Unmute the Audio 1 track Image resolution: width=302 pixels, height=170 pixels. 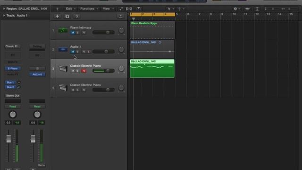tap(73, 51)
